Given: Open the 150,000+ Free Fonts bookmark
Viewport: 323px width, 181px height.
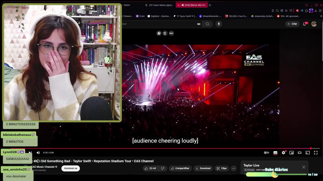Looking at the screenshot, I should [x=236, y=16].
